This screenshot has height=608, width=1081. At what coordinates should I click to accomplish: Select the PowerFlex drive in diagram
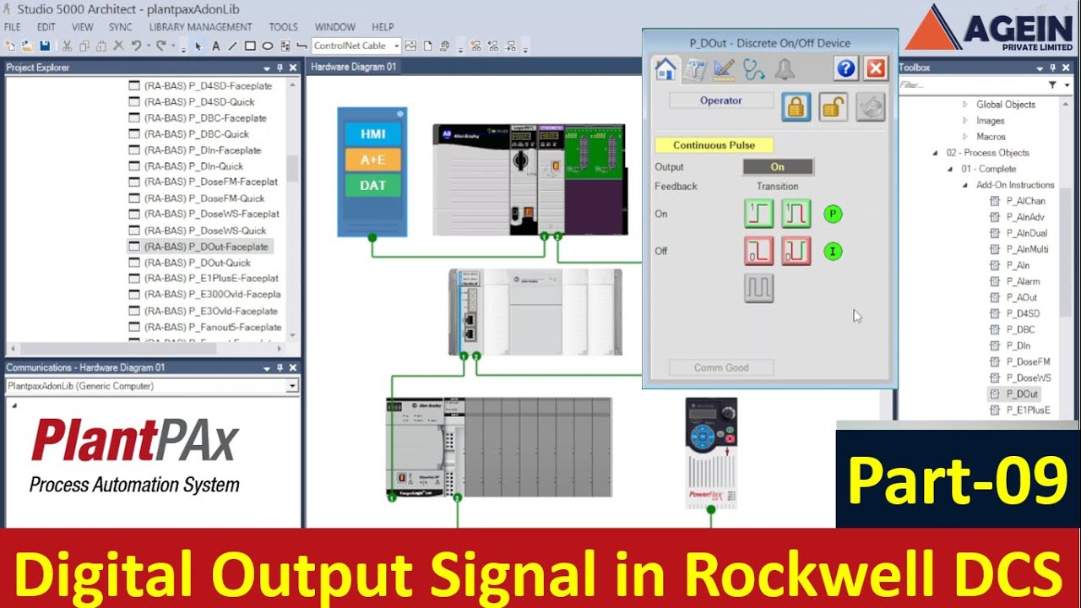[711, 453]
